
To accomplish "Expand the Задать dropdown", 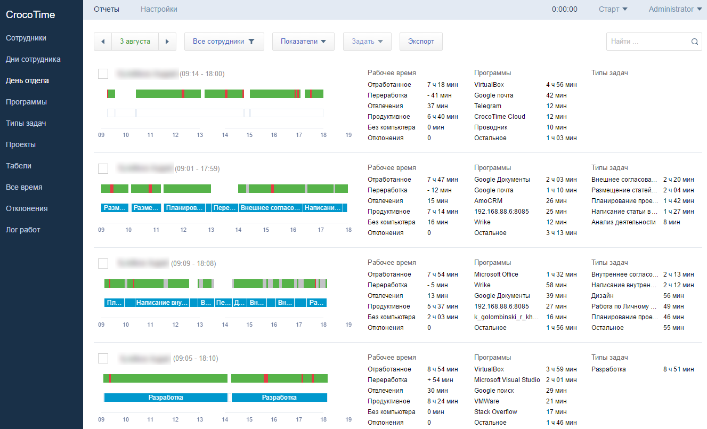I will (x=367, y=42).
